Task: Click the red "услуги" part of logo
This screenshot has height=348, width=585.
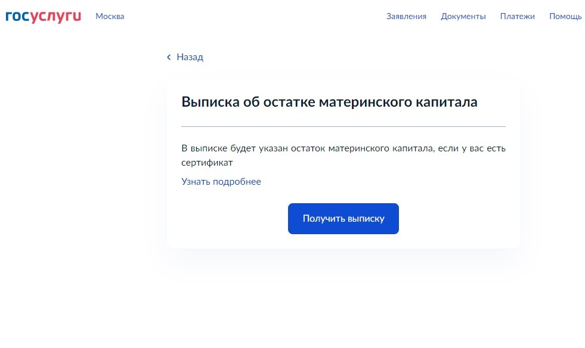Action: click(x=55, y=16)
